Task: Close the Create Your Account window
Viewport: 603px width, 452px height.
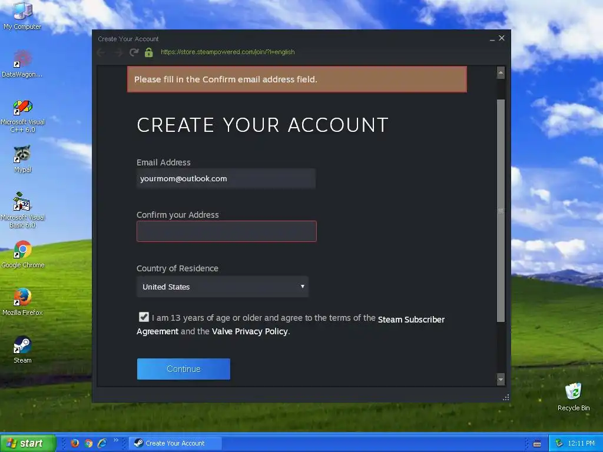Action: click(x=502, y=38)
